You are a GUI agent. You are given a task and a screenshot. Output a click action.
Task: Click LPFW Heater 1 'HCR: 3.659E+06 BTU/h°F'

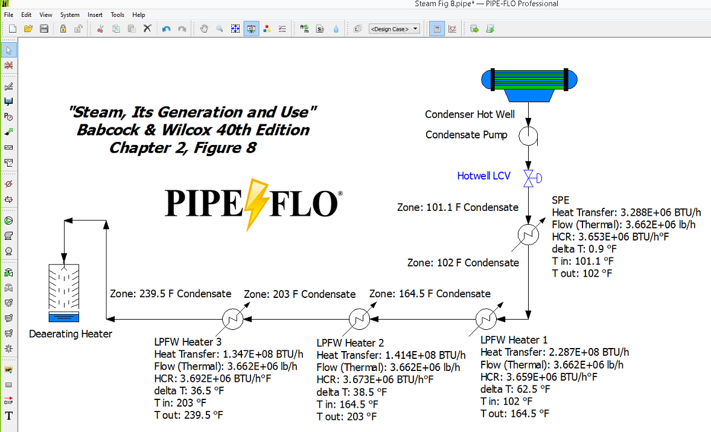click(539, 377)
